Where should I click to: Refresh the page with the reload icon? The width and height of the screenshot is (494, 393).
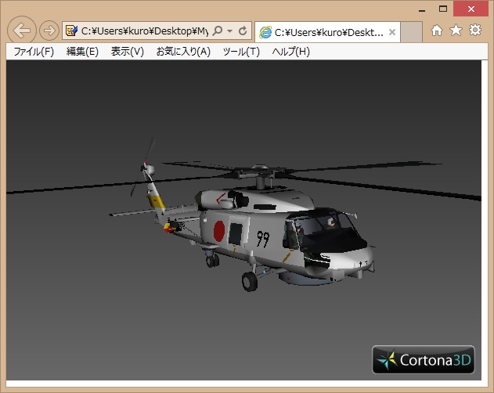[x=243, y=31]
